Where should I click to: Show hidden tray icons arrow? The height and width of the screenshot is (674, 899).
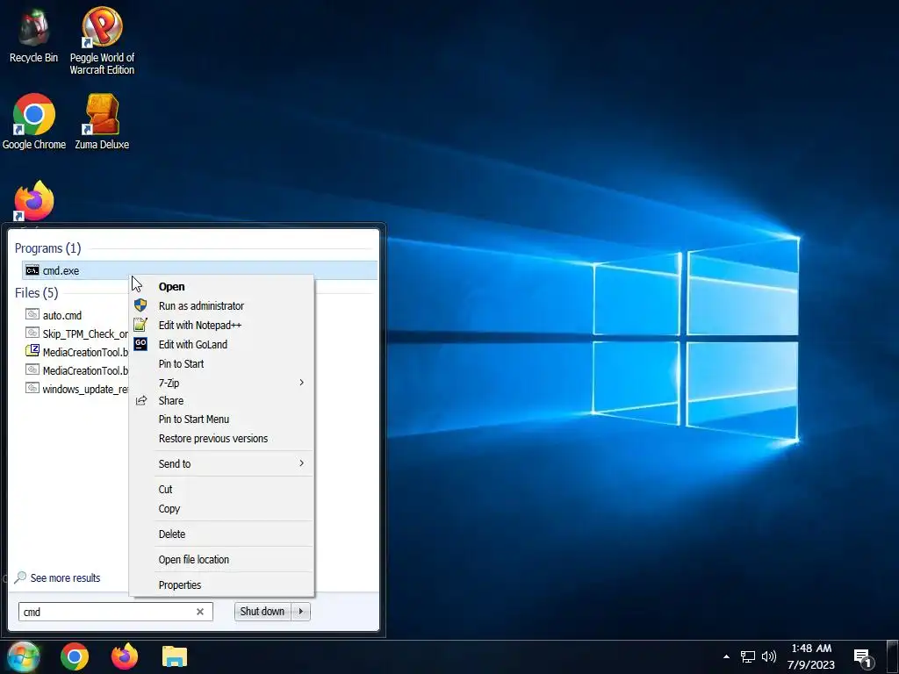(x=726, y=656)
